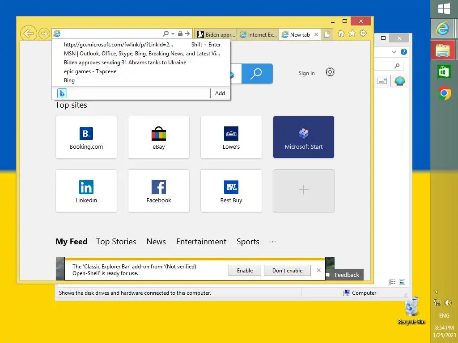458x343 pixels.
Task: Click the search magnifier in address bar
Action: (x=165, y=33)
